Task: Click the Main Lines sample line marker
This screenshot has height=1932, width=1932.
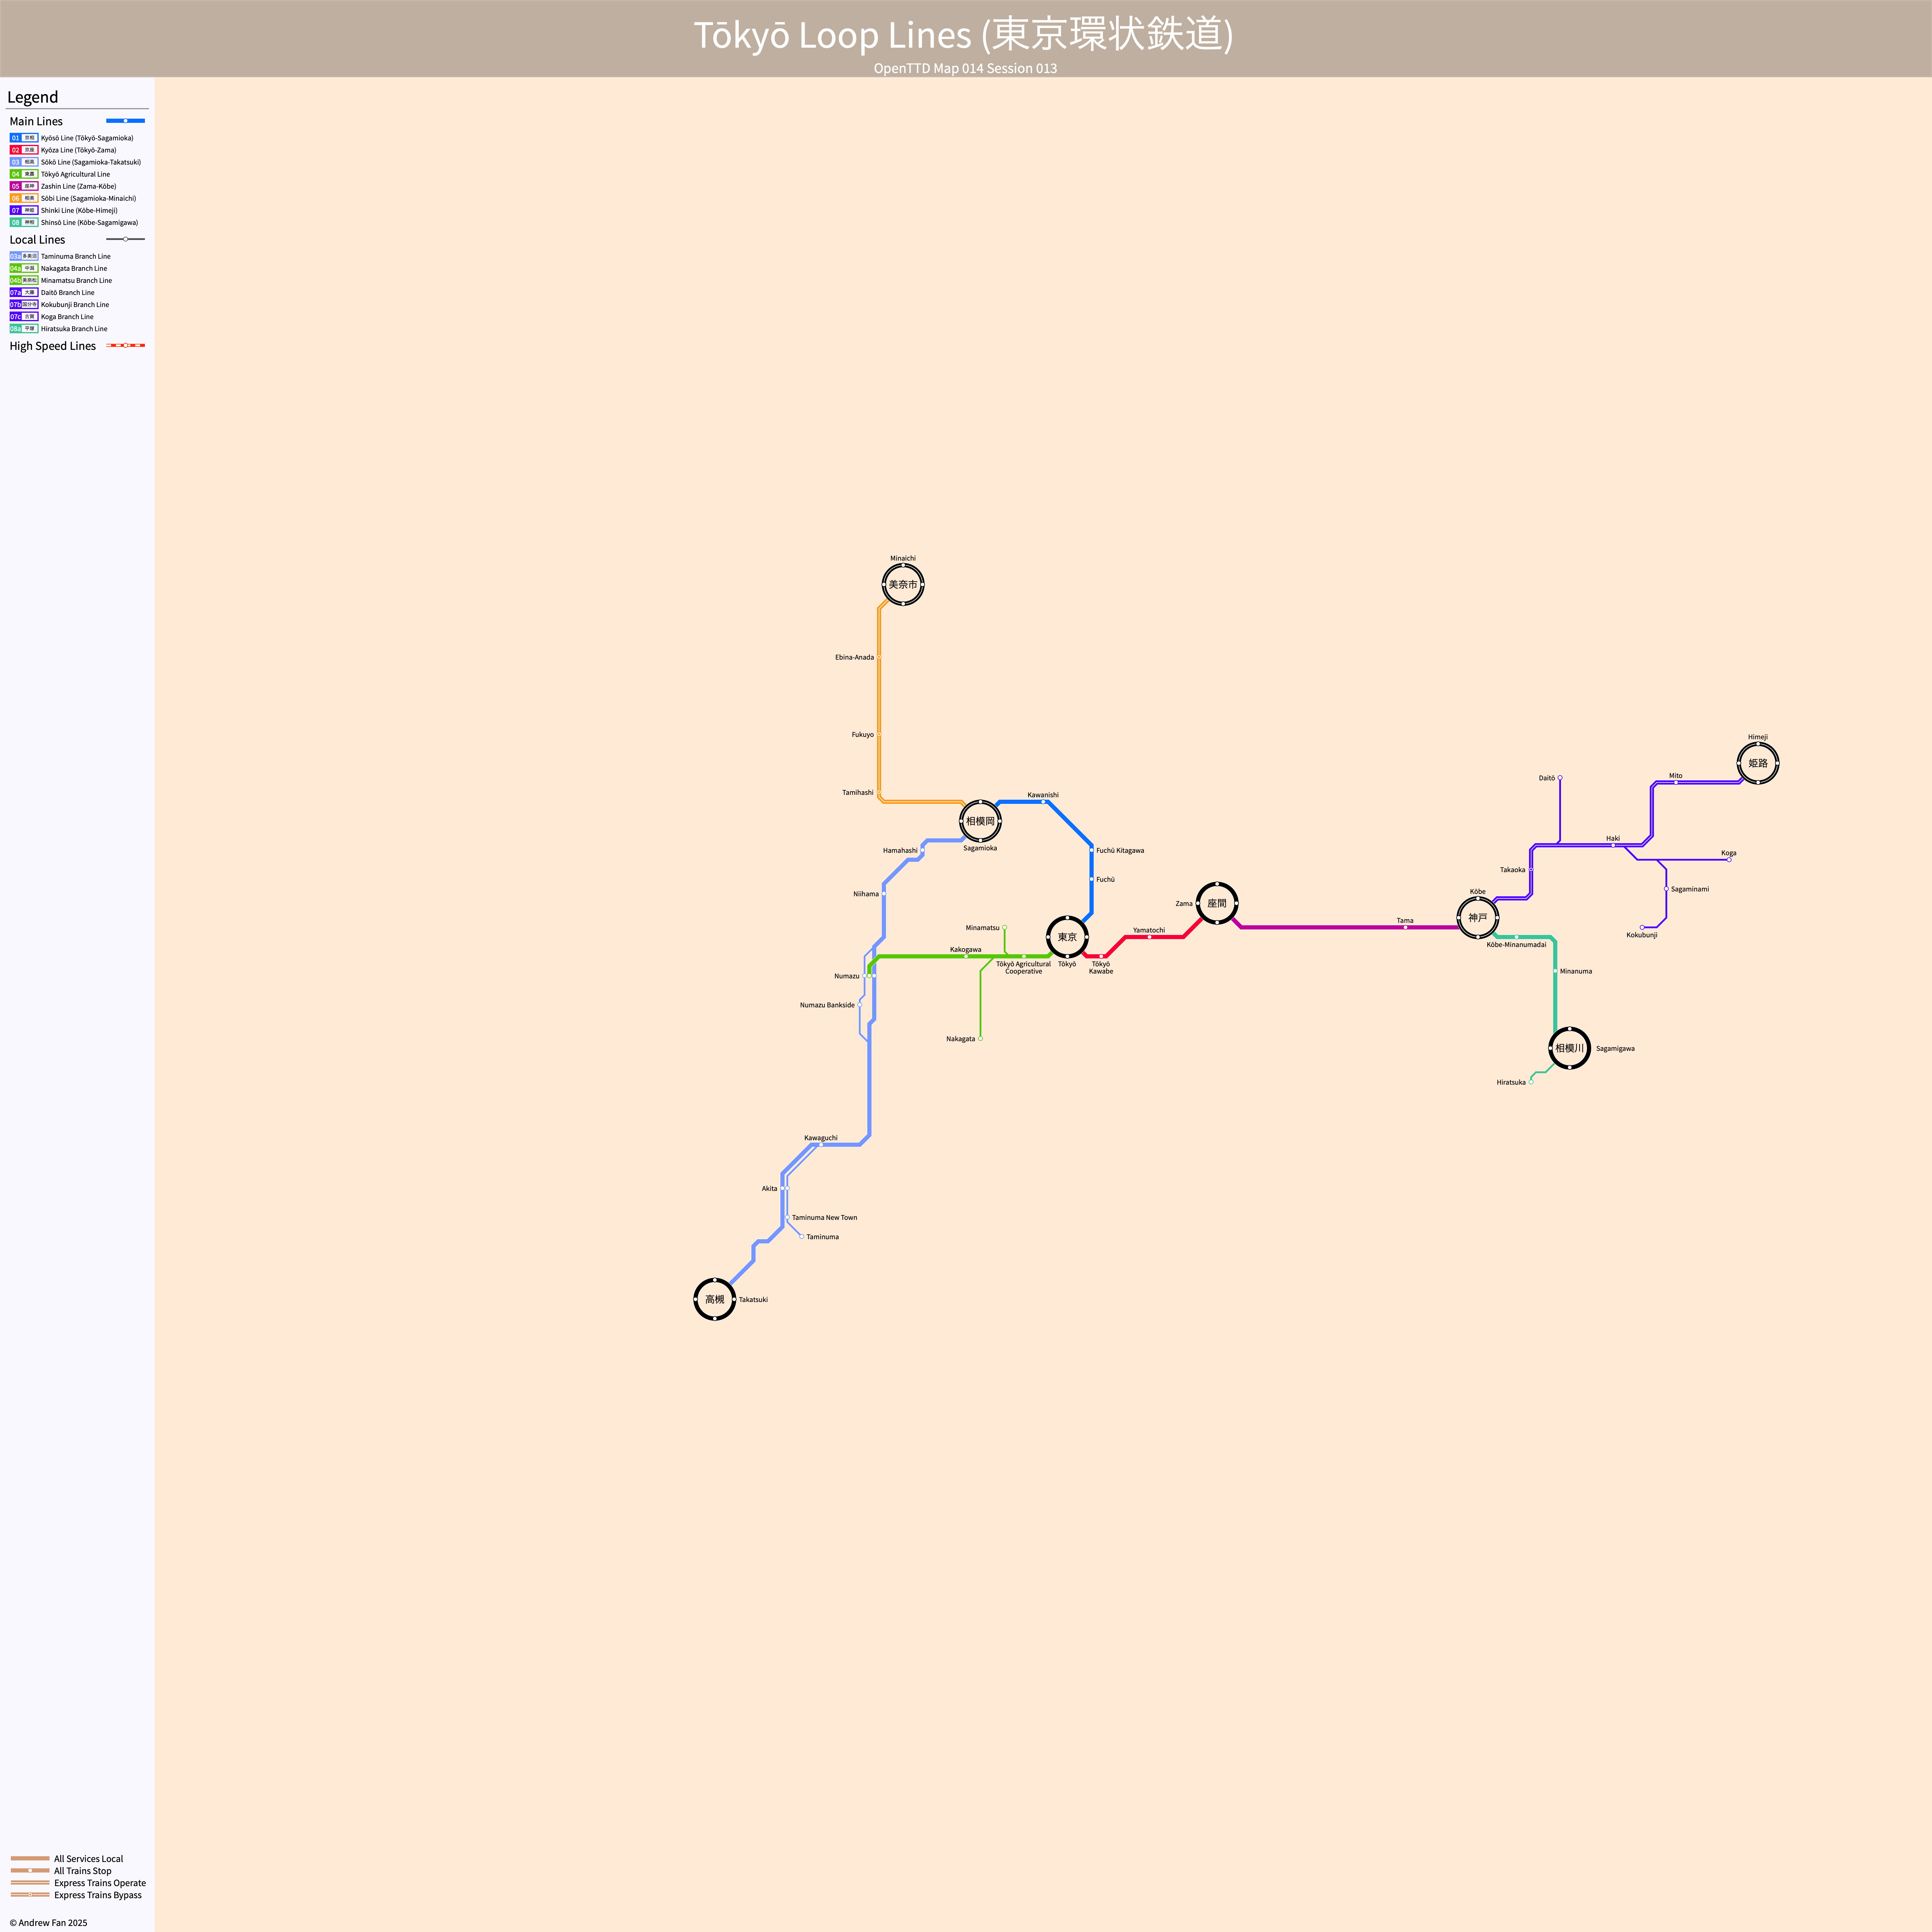Action: coord(125,121)
